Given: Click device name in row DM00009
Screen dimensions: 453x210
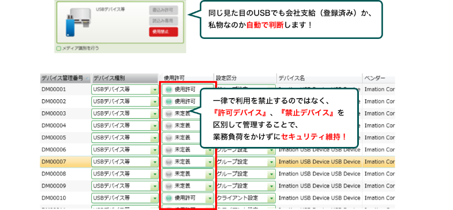Looking at the screenshot, I should click(x=319, y=186).
